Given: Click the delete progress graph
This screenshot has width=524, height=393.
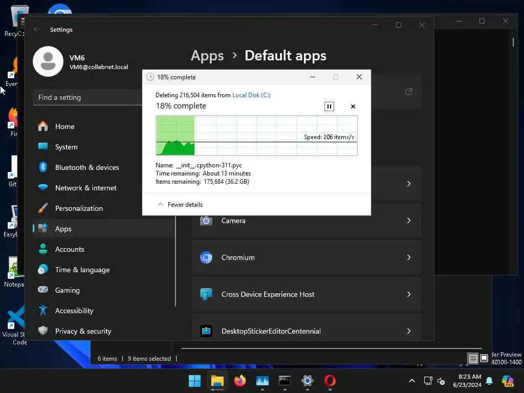Looking at the screenshot, I should click(x=256, y=135).
